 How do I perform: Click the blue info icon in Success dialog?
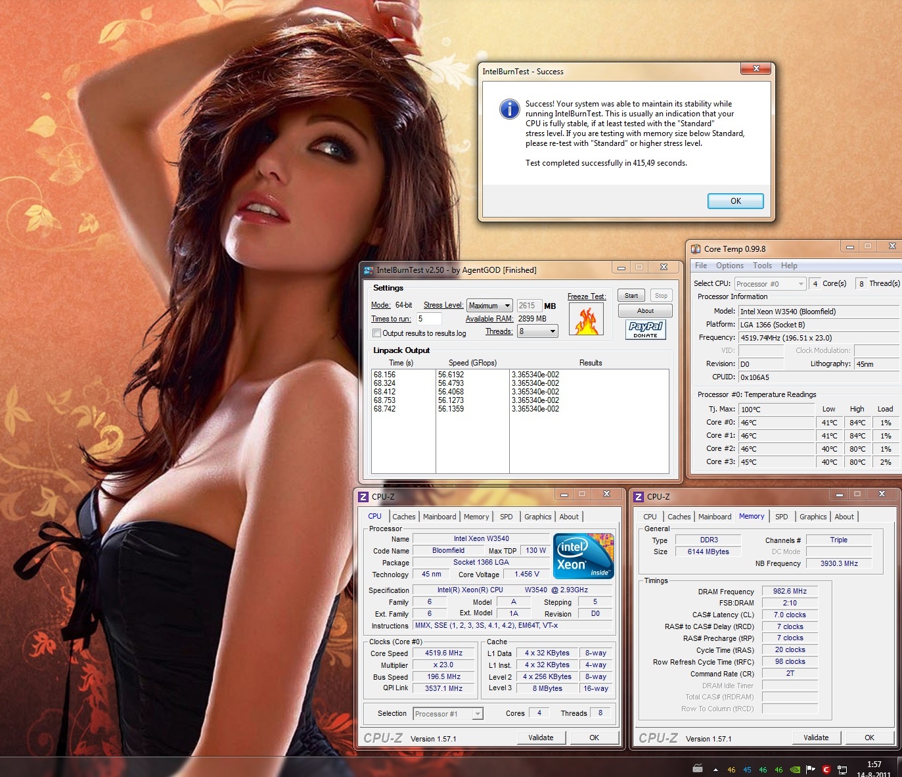(x=509, y=109)
